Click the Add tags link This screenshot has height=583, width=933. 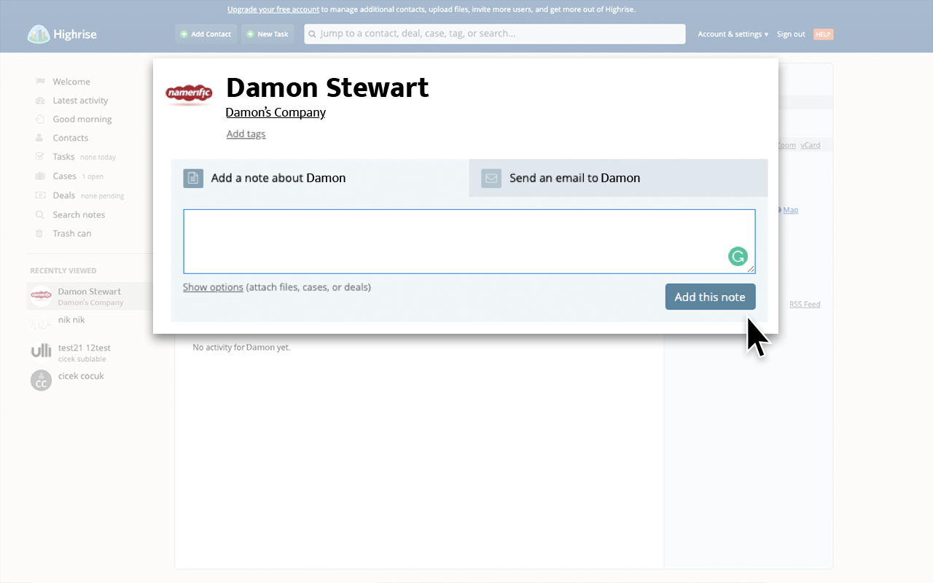tap(246, 134)
